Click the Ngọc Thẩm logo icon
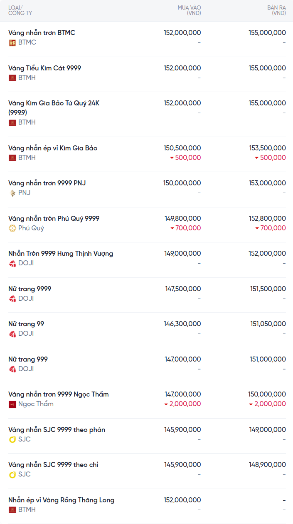Screen dimensions: 293x524 (12, 404)
